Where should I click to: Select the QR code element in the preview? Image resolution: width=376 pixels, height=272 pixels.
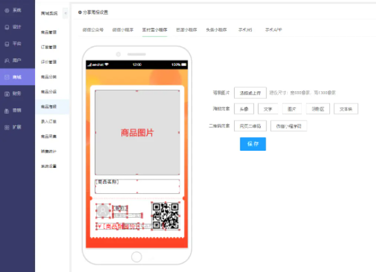tap(165, 217)
